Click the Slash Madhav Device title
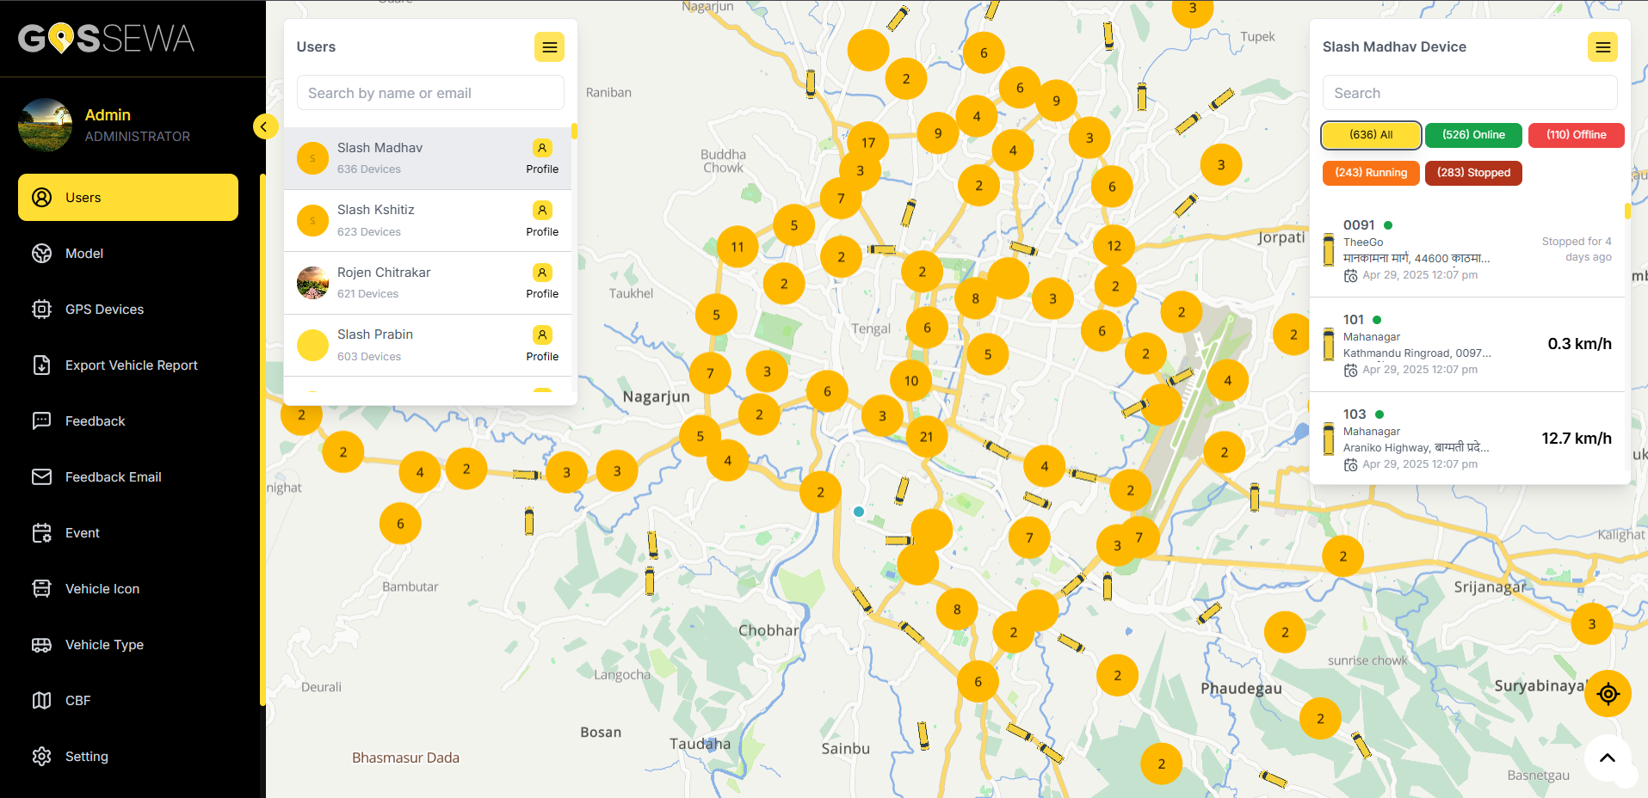This screenshot has height=798, width=1648. tap(1394, 47)
